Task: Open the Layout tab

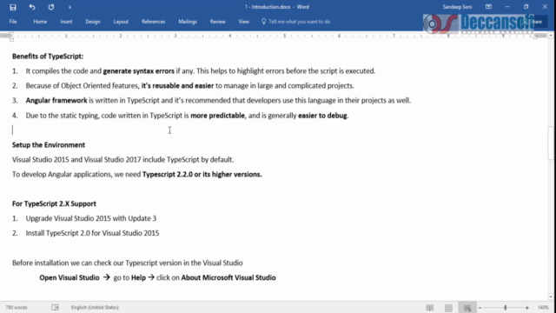Action: (x=121, y=22)
